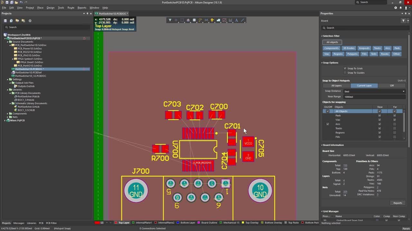
Task: Click the Board Outline layer color swatch
Action: pyautogui.click(x=199, y=223)
